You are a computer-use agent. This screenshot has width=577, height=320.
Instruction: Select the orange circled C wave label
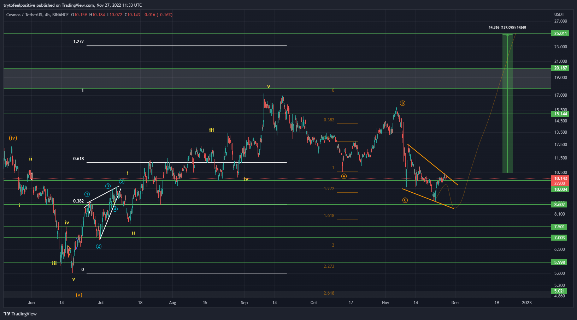[405, 200]
